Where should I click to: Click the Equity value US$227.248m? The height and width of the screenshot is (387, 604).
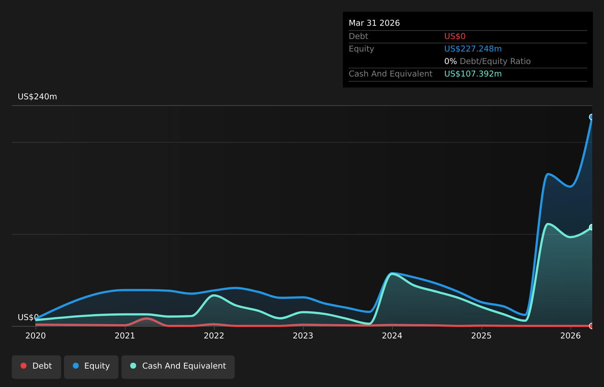[473, 49]
